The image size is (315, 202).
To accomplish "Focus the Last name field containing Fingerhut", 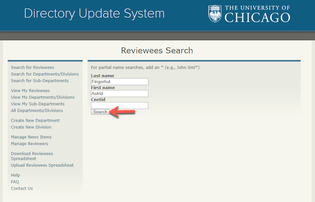I will coord(120,81).
